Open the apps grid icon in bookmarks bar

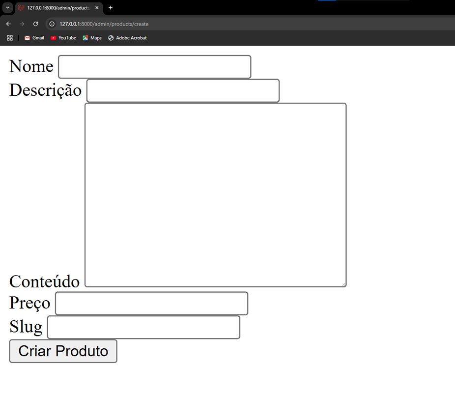tap(10, 38)
